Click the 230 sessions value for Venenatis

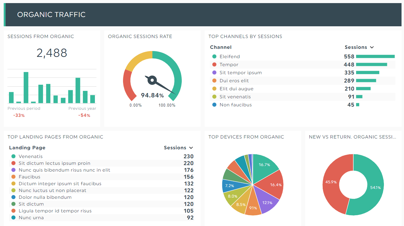(x=189, y=156)
